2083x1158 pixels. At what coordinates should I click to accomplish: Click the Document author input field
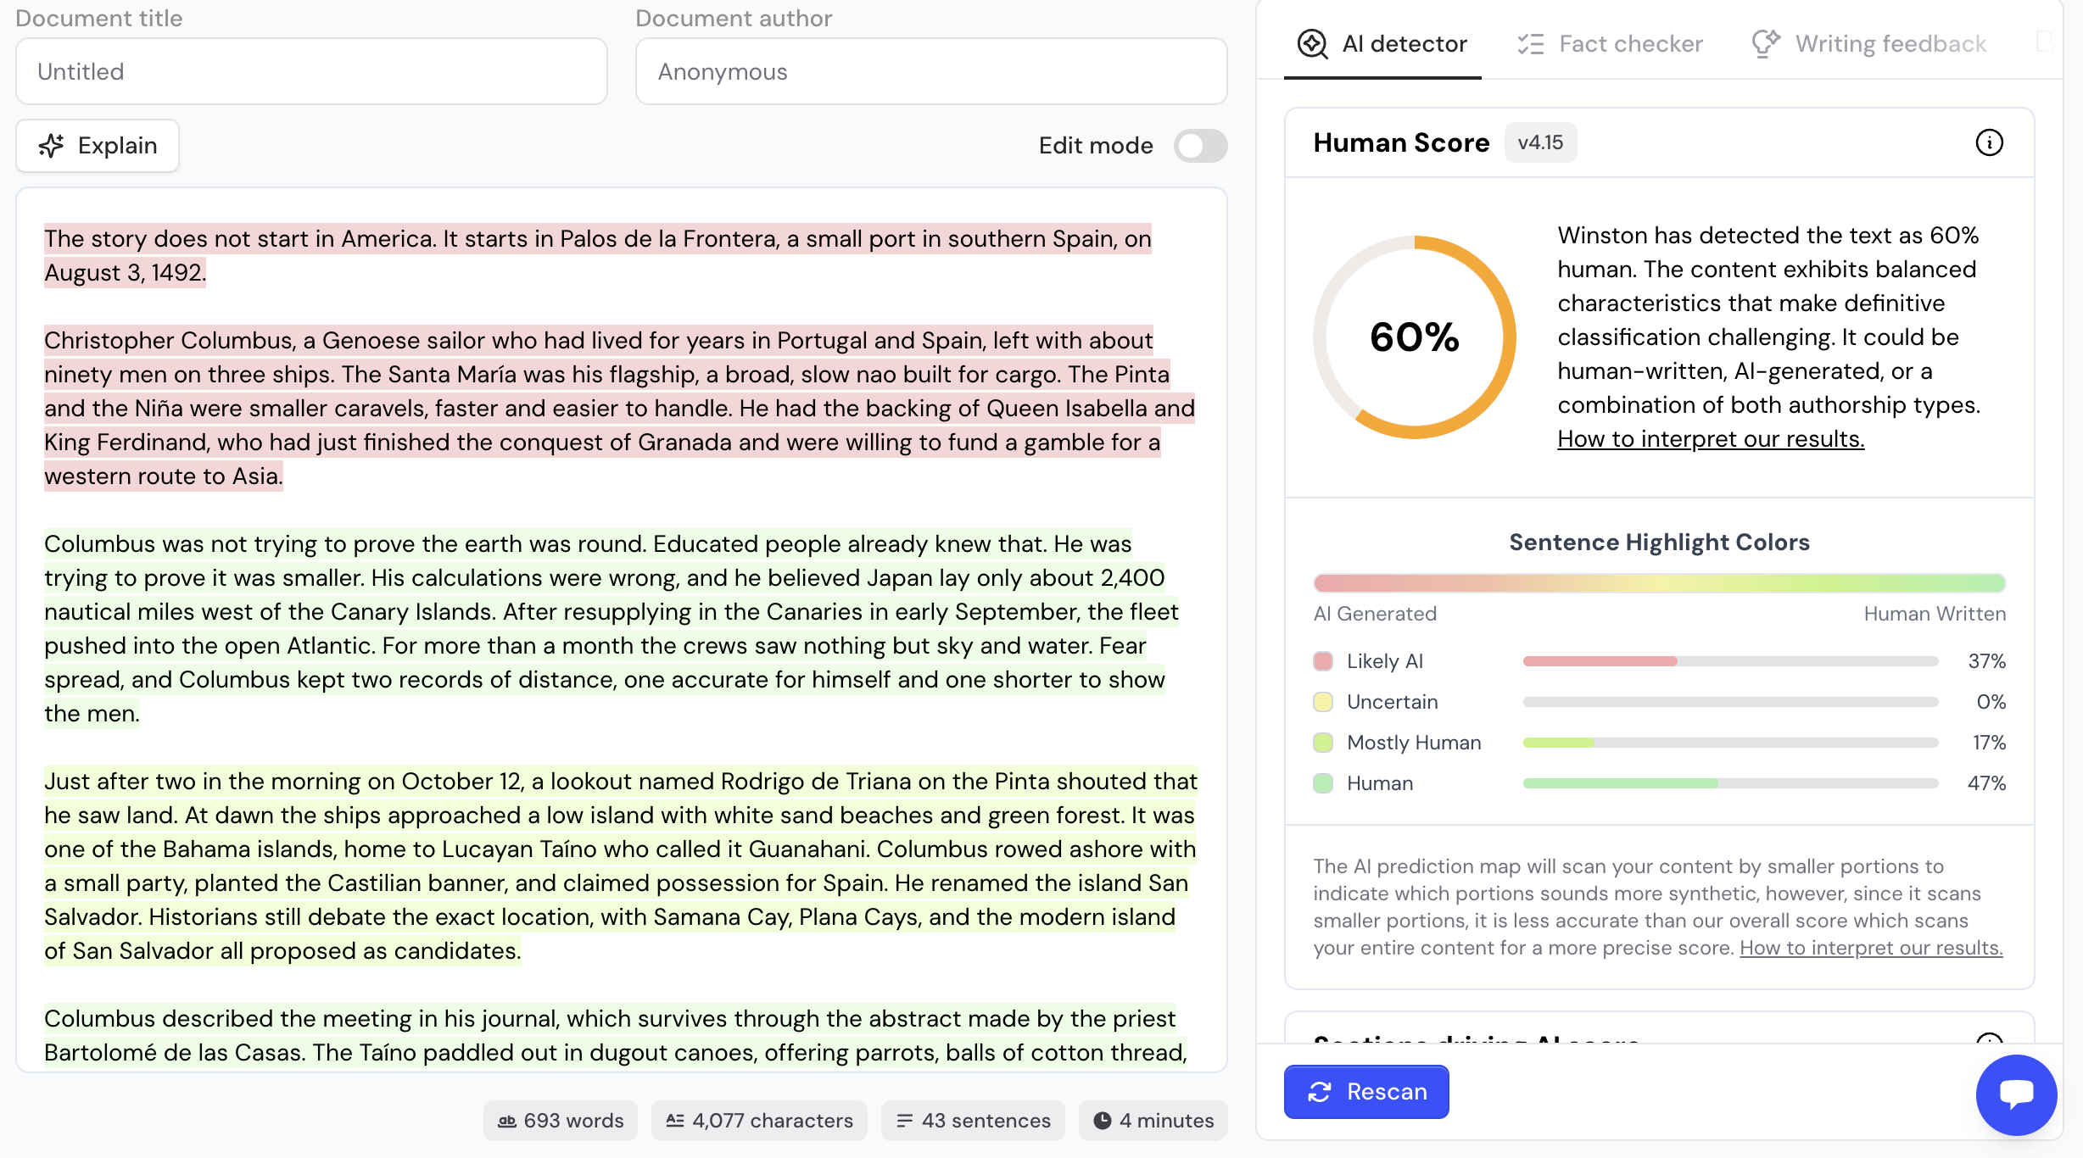(931, 72)
